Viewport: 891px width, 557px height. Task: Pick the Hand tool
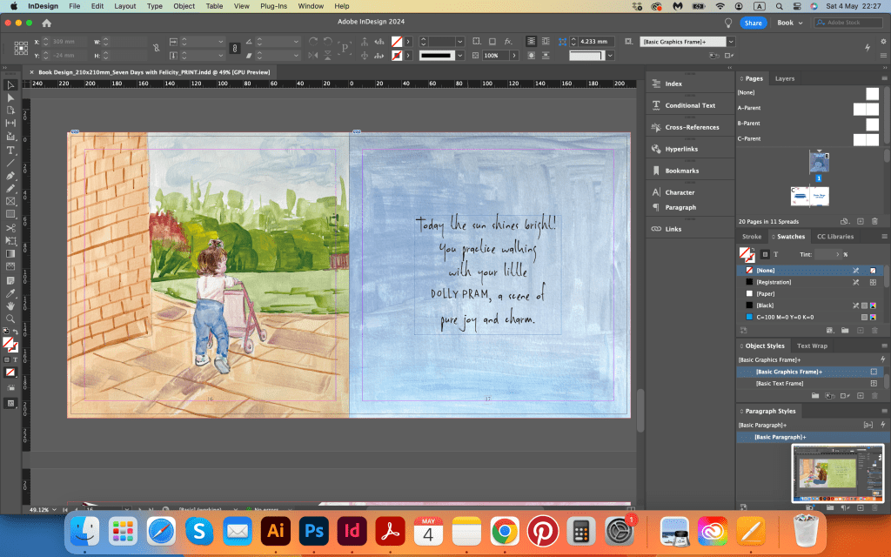[10, 305]
